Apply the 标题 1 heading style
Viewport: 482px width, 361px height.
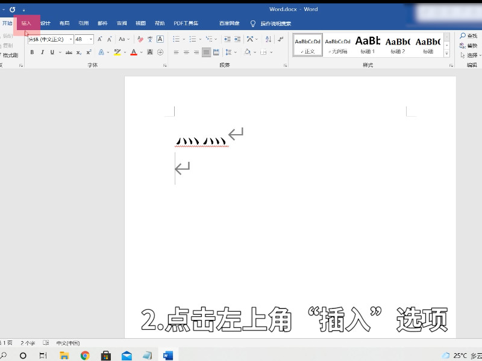(x=368, y=45)
